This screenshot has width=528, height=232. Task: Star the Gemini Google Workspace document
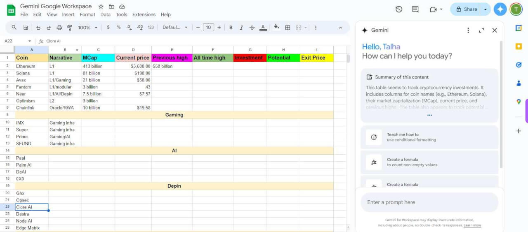(101, 7)
